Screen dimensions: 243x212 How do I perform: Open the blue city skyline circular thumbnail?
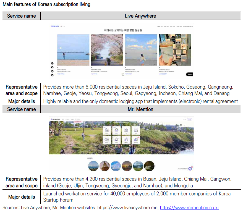point(116,166)
